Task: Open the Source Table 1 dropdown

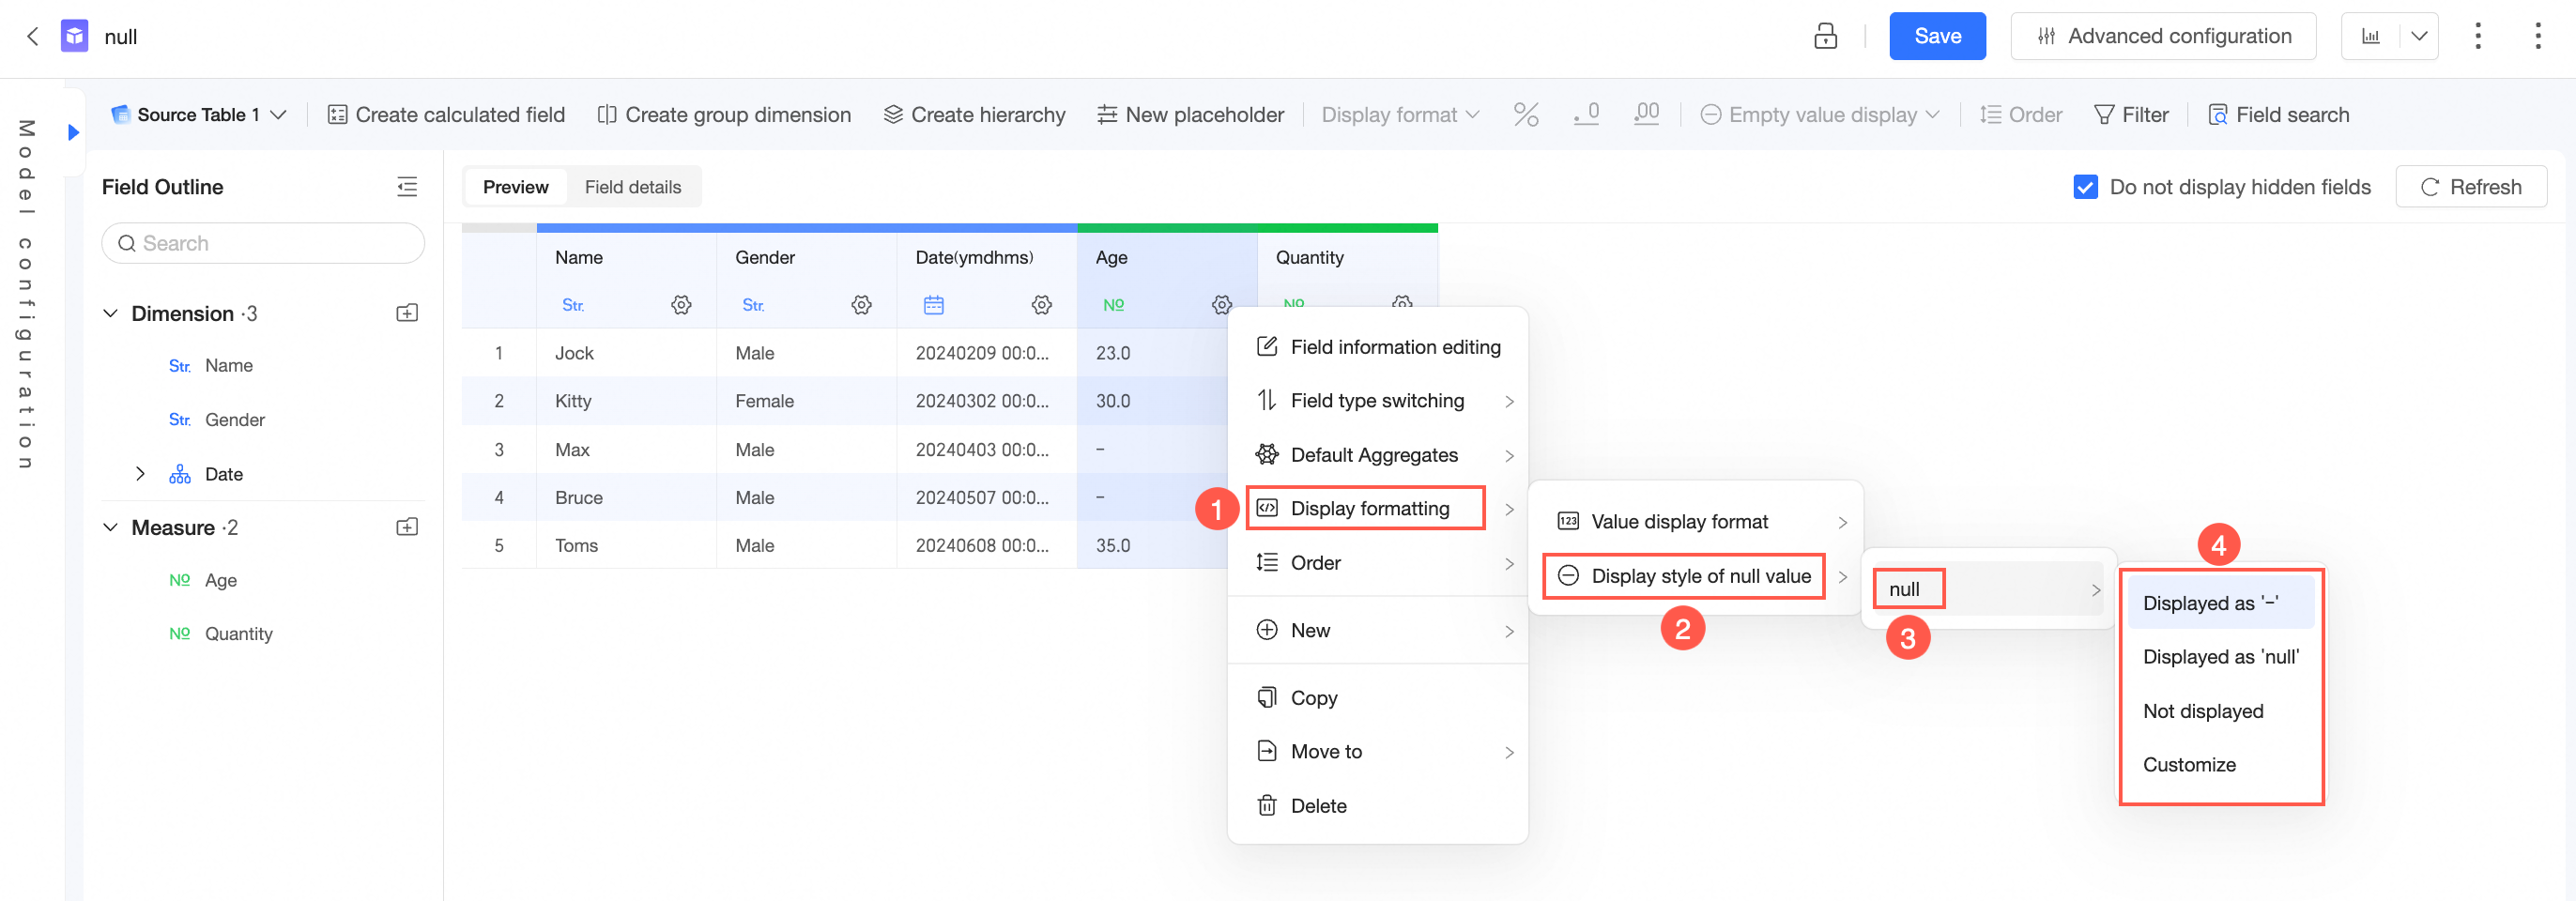Action: (x=199, y=115)
